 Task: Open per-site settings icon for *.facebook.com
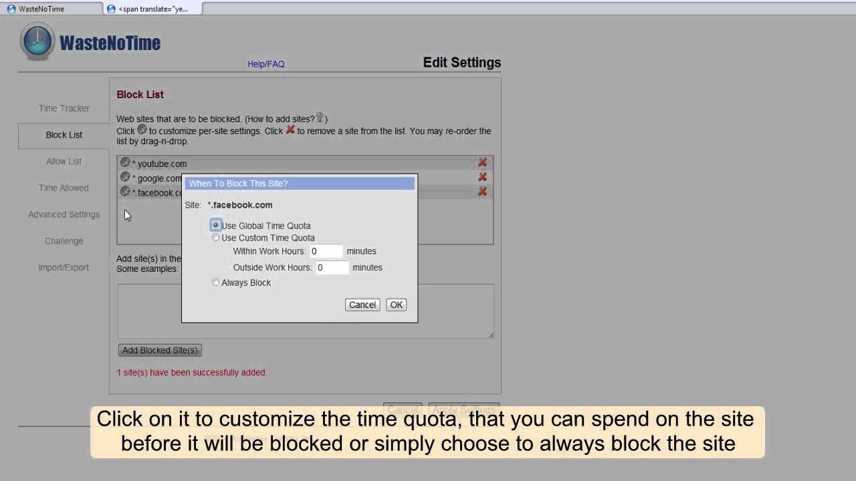(124, 192)
